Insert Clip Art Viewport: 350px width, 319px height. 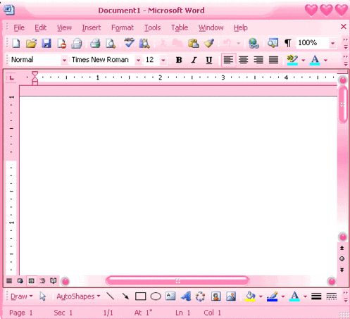(215, 296)
